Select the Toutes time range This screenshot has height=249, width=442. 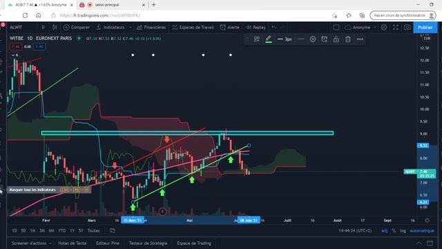point(93,230)
